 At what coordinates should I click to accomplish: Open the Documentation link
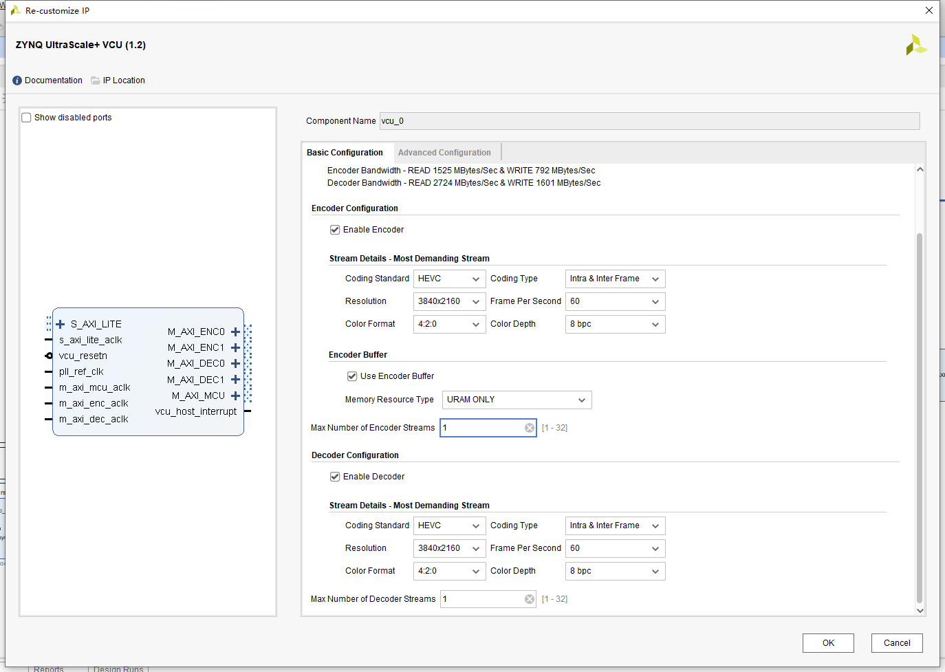54,80
